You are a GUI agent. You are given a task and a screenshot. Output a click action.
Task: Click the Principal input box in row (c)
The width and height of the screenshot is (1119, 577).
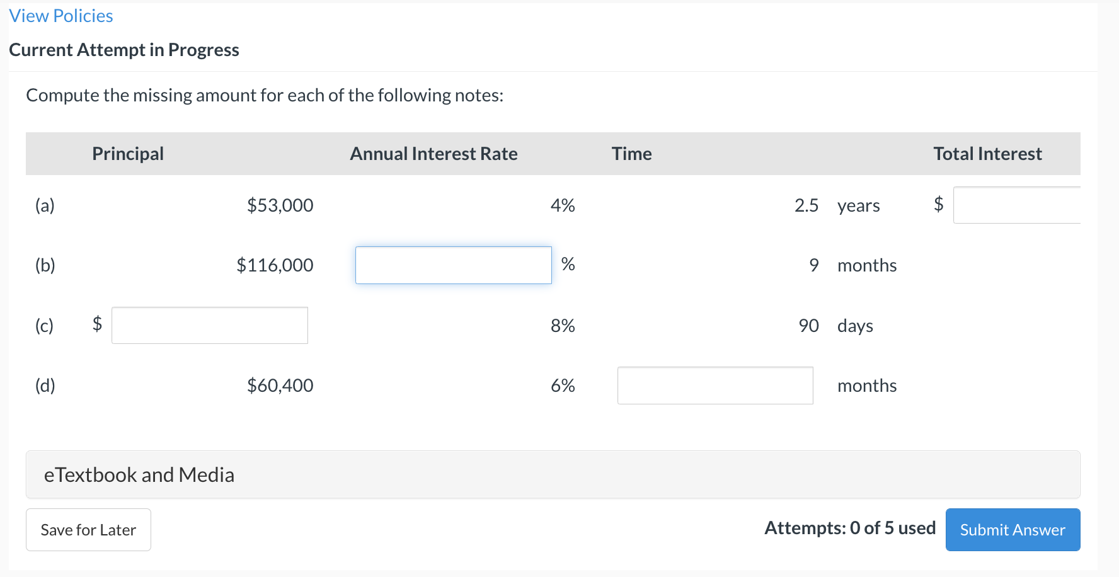(x=209, y=325)
